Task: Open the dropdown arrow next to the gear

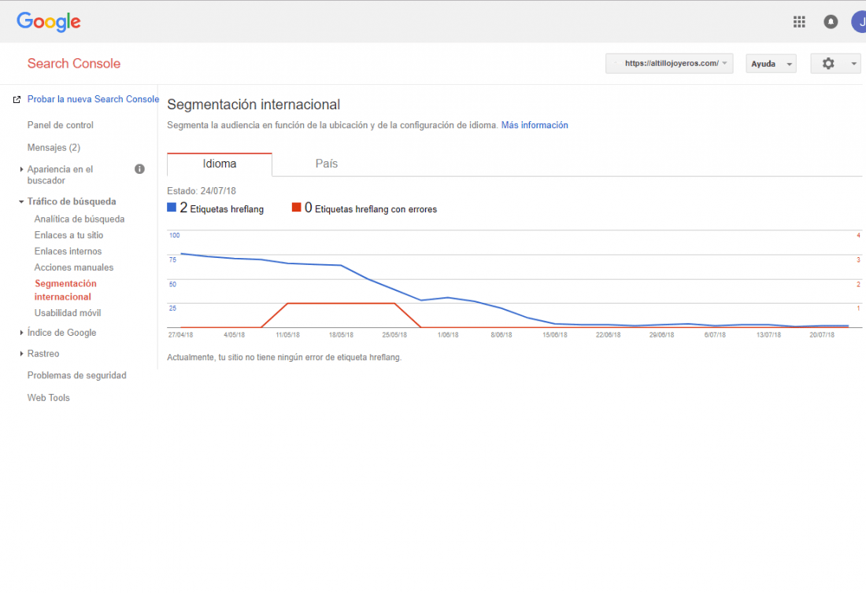Action: click(853, 64)
